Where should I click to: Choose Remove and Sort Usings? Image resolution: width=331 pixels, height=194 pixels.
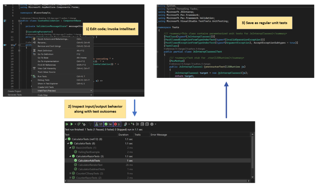[x=62, y=46]
